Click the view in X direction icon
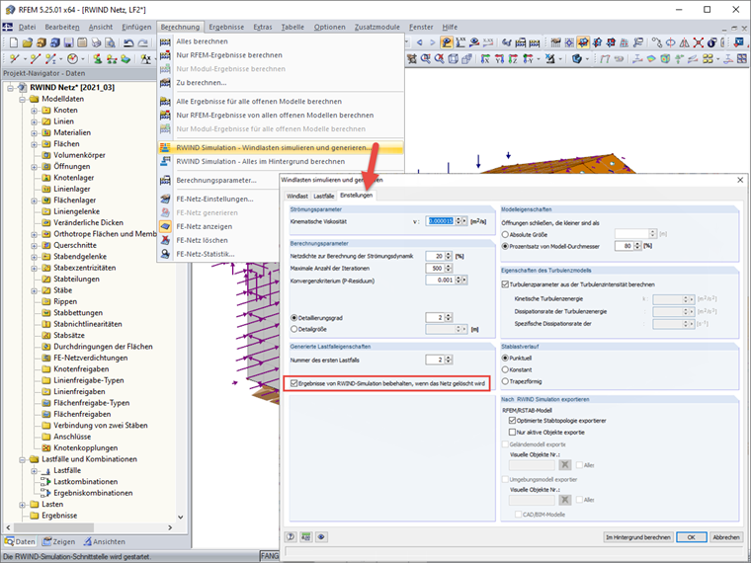This screenshot has width=751, height=563. [485, 59]
